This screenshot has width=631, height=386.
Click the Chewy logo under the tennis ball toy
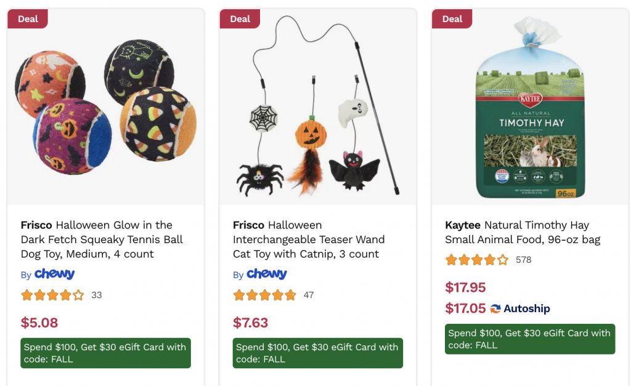[54, 274]
